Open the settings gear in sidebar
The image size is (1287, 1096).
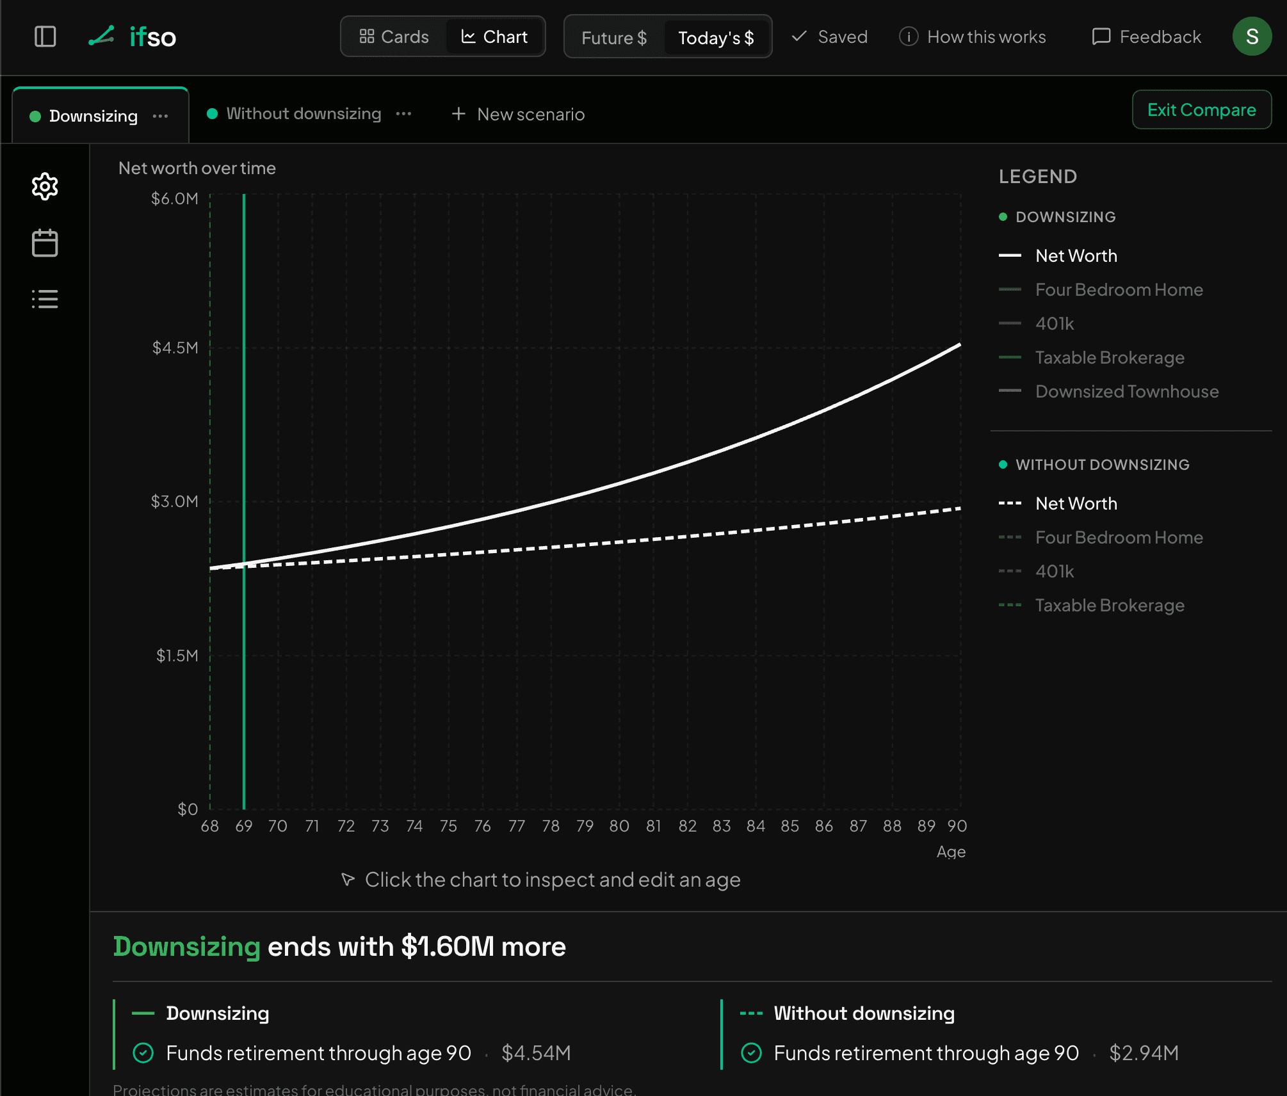tap(45, 186)
